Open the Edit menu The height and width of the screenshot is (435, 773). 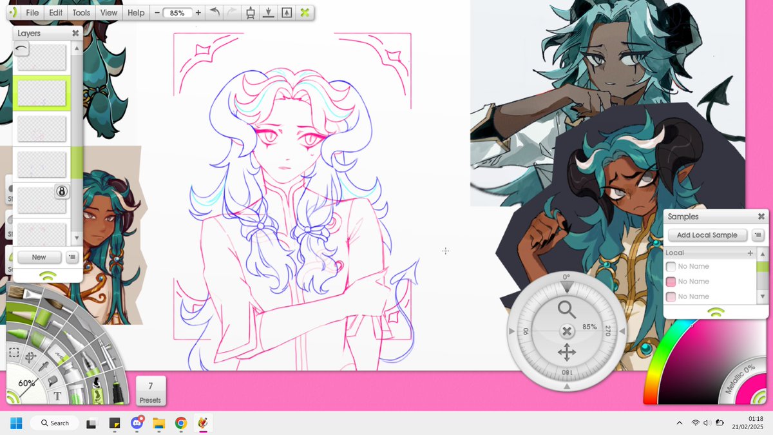tap(56, 12)
